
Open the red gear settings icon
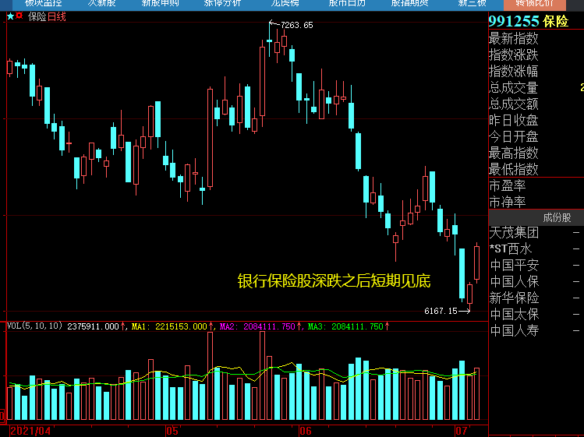(19, 16)
